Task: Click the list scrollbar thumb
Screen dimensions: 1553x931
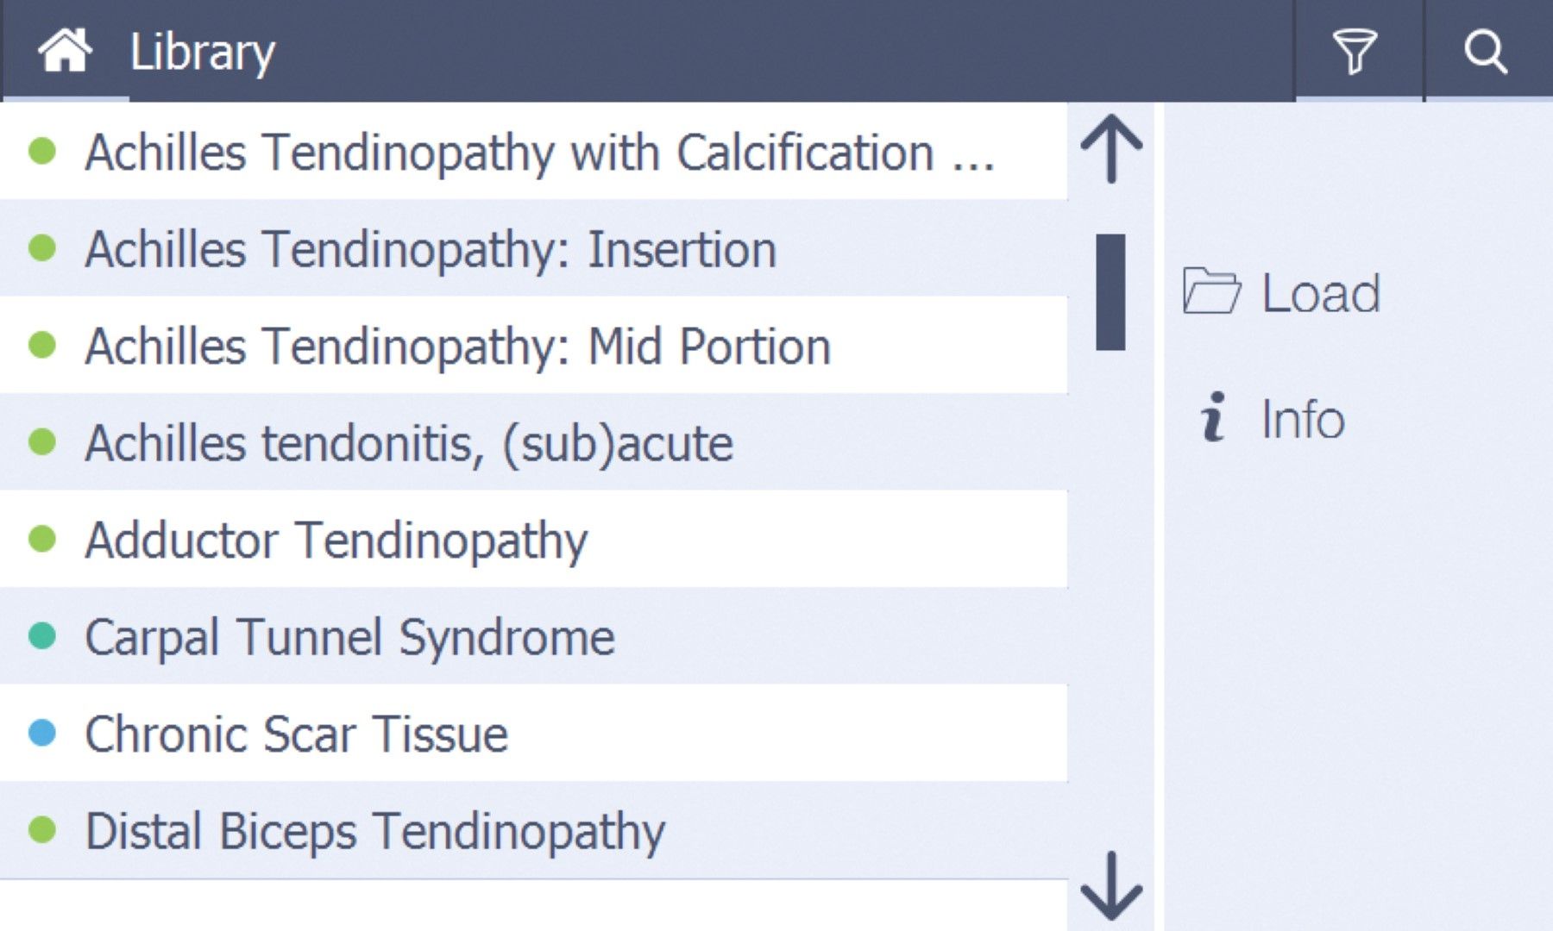Action: point(1110,292)
